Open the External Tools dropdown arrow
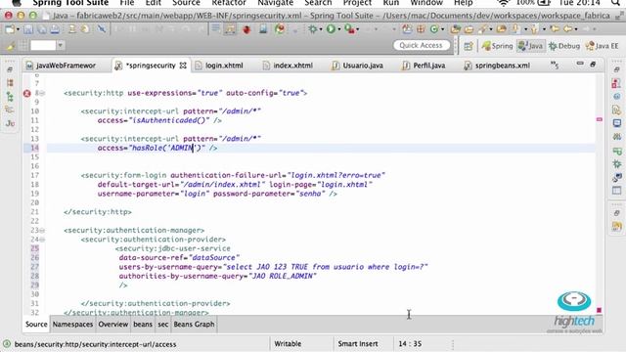The height and width of the screenshot is (352, 626). click(x=357, y=29)
